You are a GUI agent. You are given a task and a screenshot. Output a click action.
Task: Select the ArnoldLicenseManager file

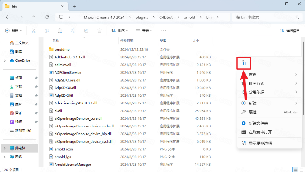click(73, 164)
